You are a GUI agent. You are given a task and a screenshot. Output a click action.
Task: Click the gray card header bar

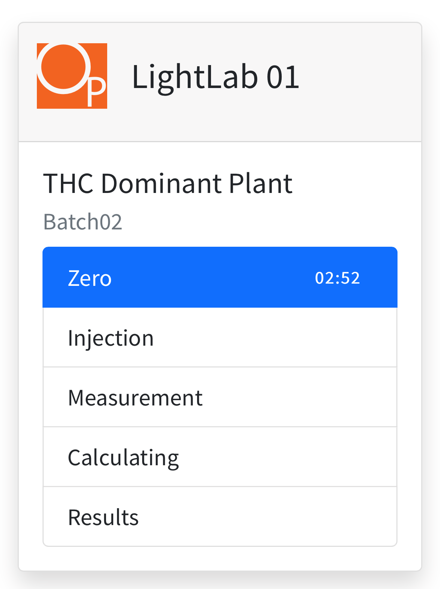coord(220,82)
